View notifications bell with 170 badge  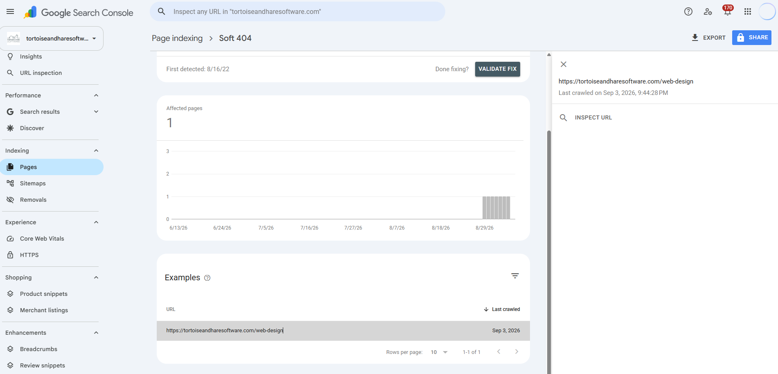728,11
